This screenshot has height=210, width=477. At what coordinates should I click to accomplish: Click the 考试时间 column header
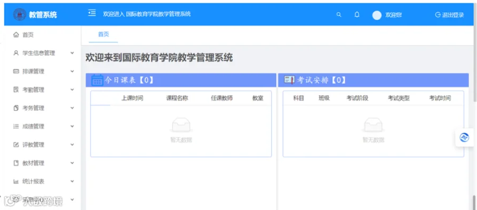(440, 98)
